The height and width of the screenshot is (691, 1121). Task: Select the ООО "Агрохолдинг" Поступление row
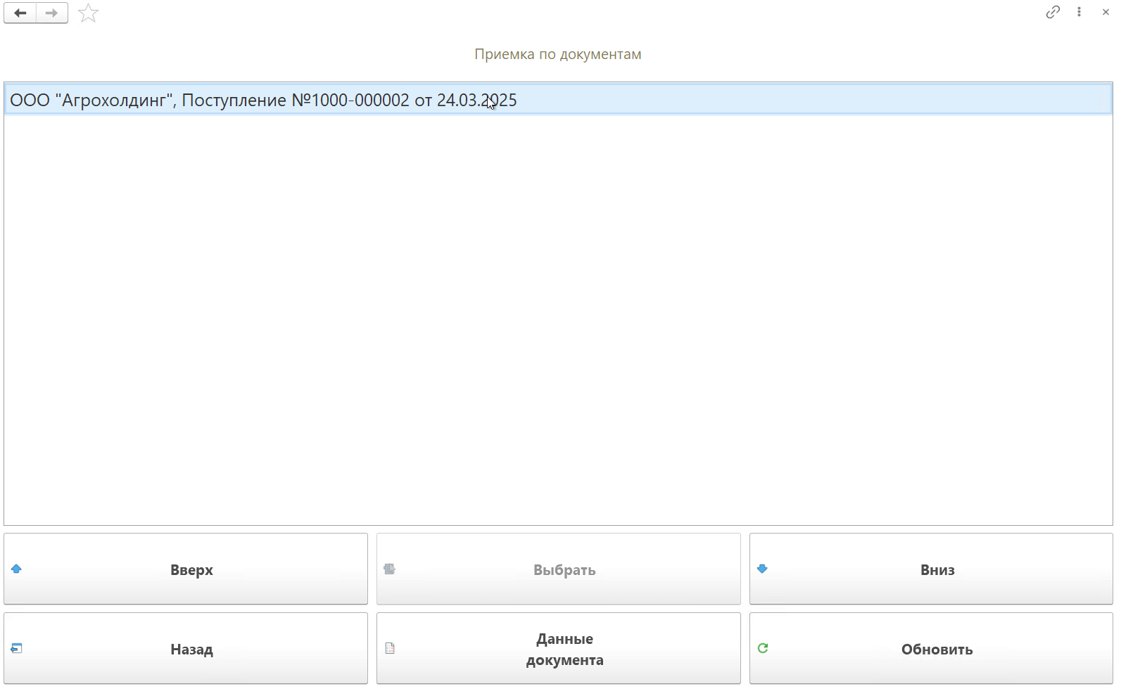263,101
